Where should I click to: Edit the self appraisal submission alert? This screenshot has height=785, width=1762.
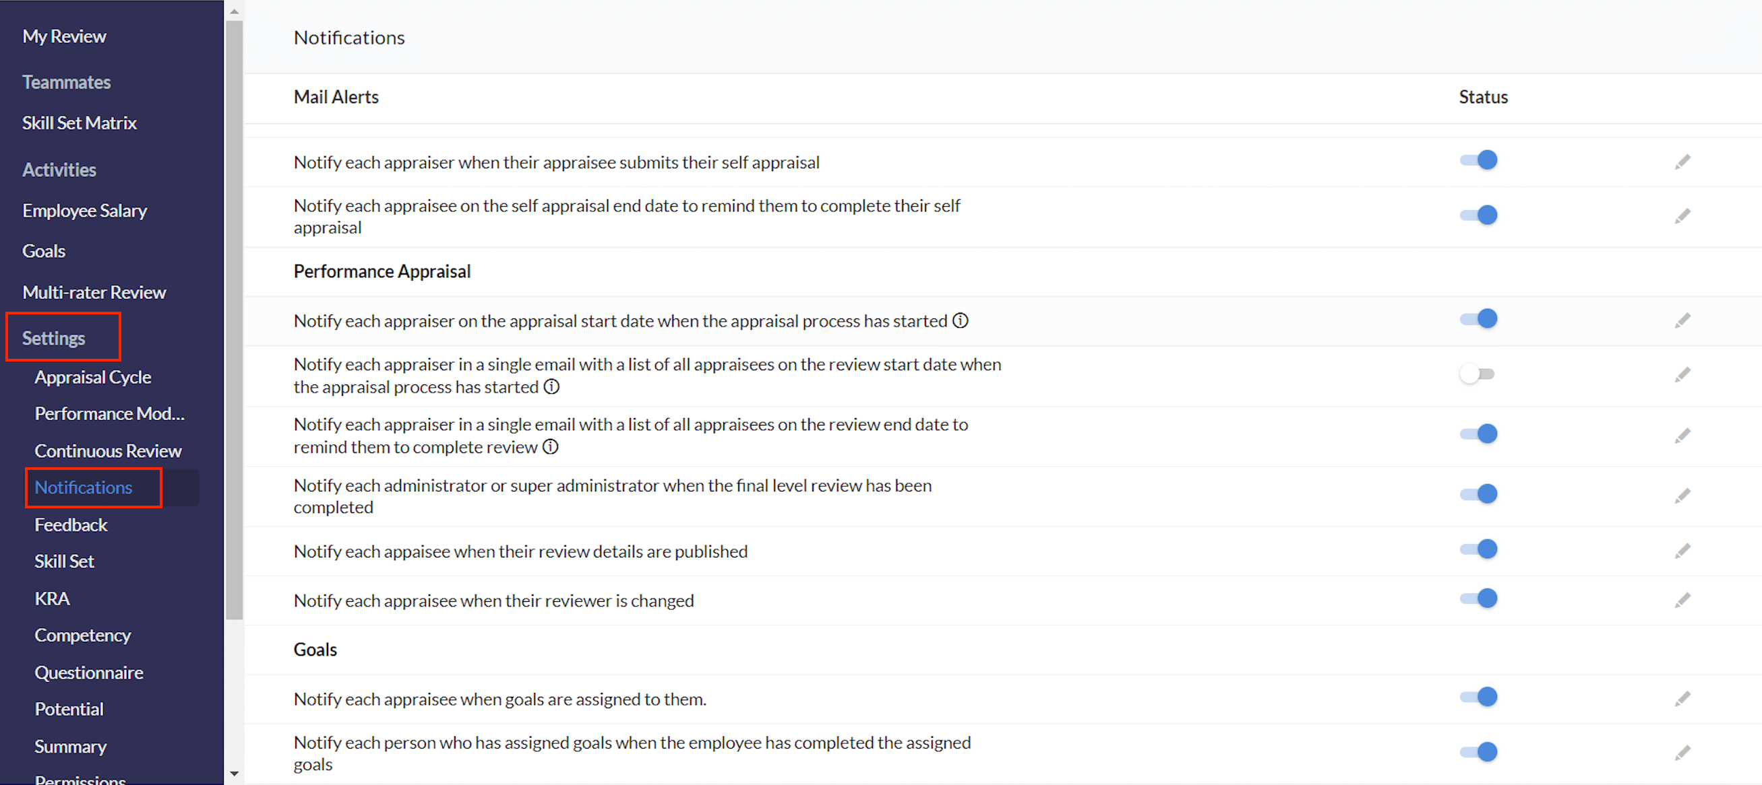point(1682,162)
